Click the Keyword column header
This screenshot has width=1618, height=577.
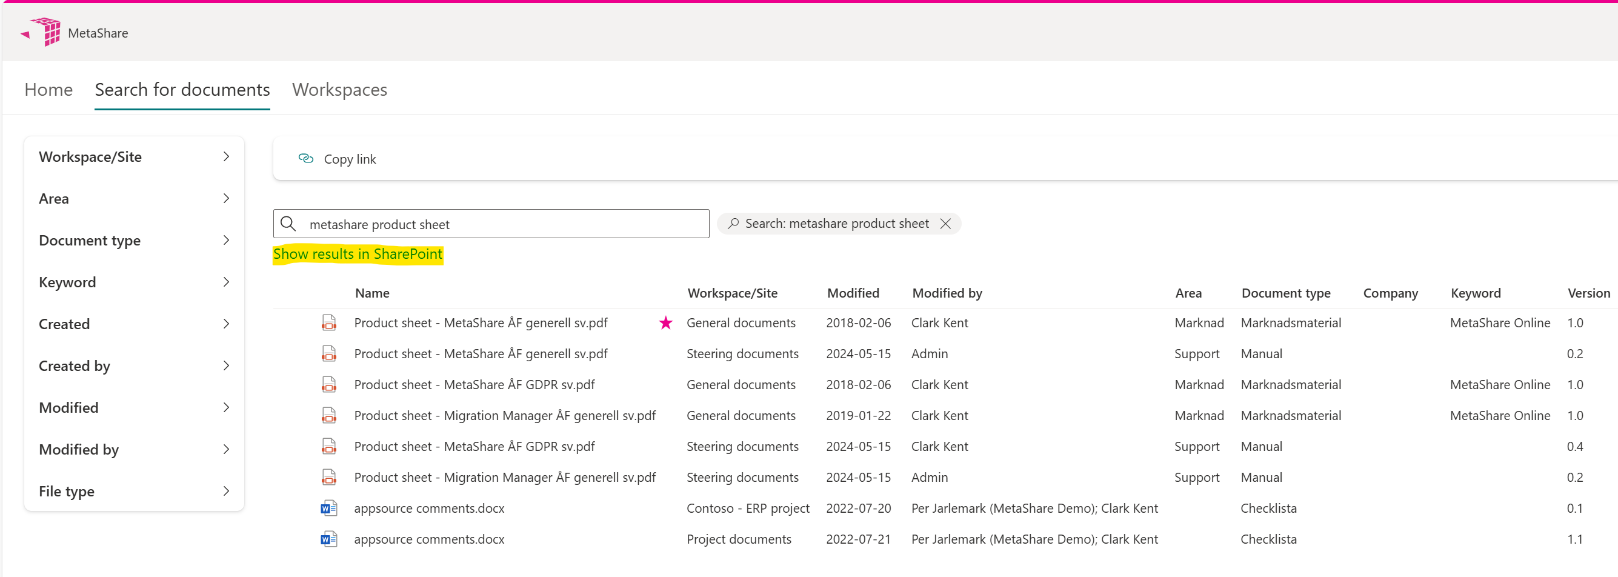(1476, 293)
